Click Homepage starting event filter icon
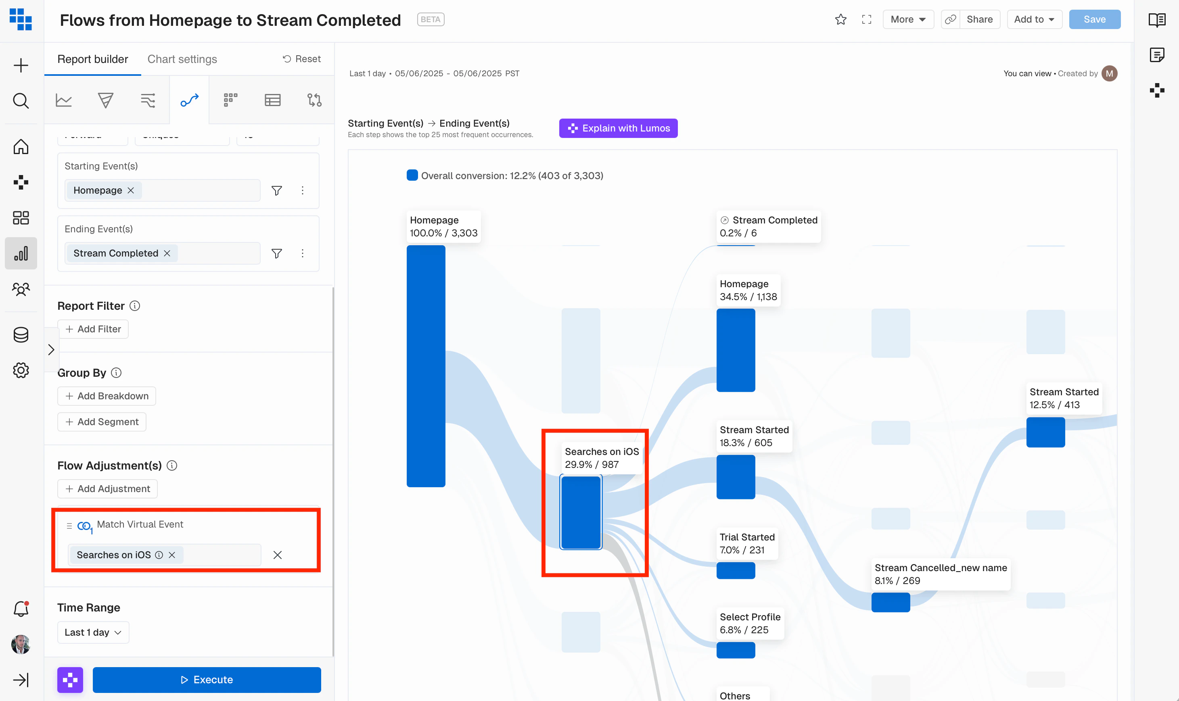 276,190
